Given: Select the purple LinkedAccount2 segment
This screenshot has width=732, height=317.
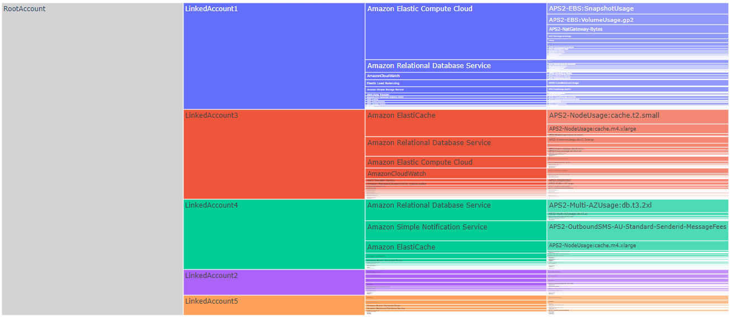Looking at the screenshot, I should pyautogui.click(x=274, y=282).
